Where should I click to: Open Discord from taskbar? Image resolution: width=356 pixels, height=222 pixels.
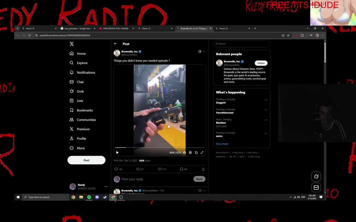coord(97,197)
